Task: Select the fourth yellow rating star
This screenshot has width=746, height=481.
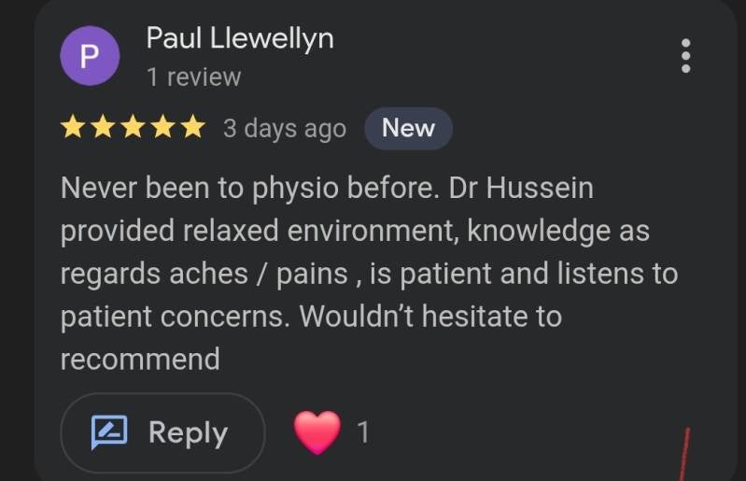Action: tap(162, 128)
